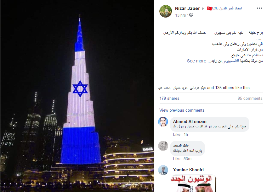Click Yamine Khanfri's avatar
Image resolution: width=267 pixels, height=192 pixels.
coord(163,170)
